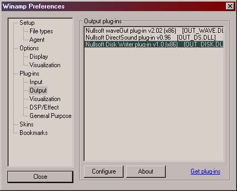Open the Skins page
The image size is (237, 191).
click(26, 124)
